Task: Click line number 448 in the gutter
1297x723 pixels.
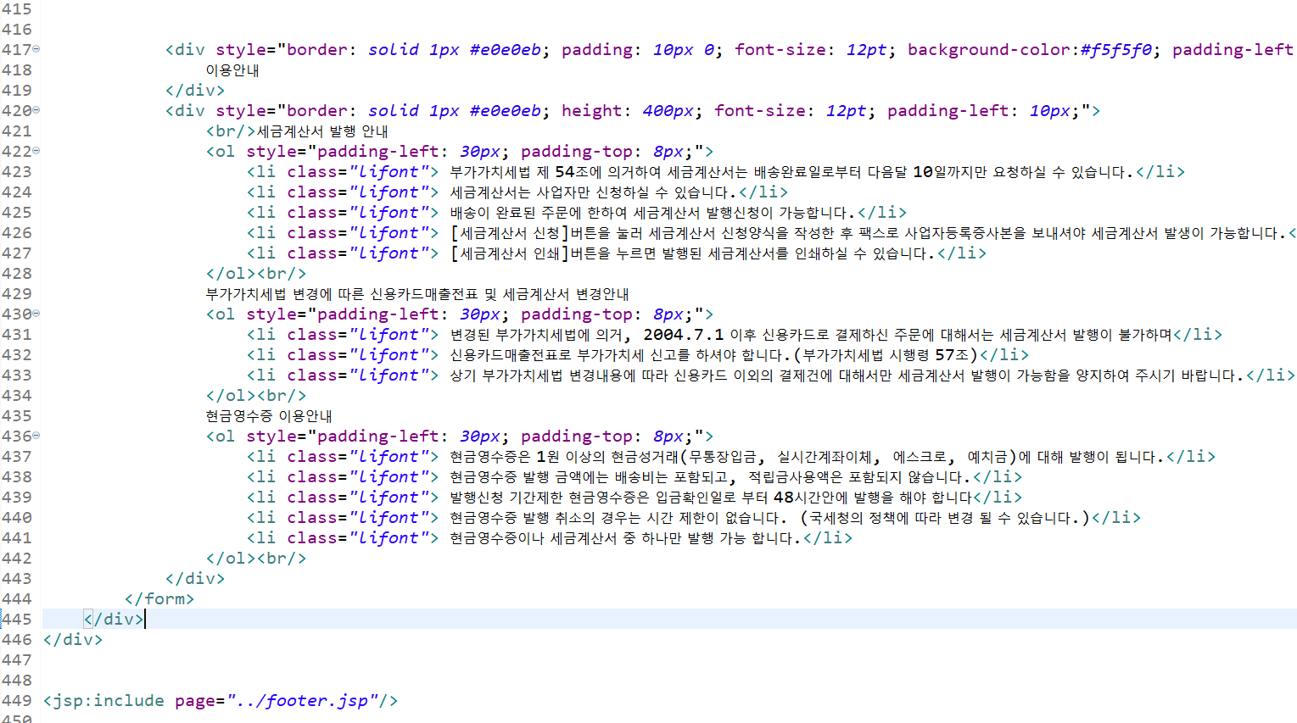Action: click(x=17, y=681)
